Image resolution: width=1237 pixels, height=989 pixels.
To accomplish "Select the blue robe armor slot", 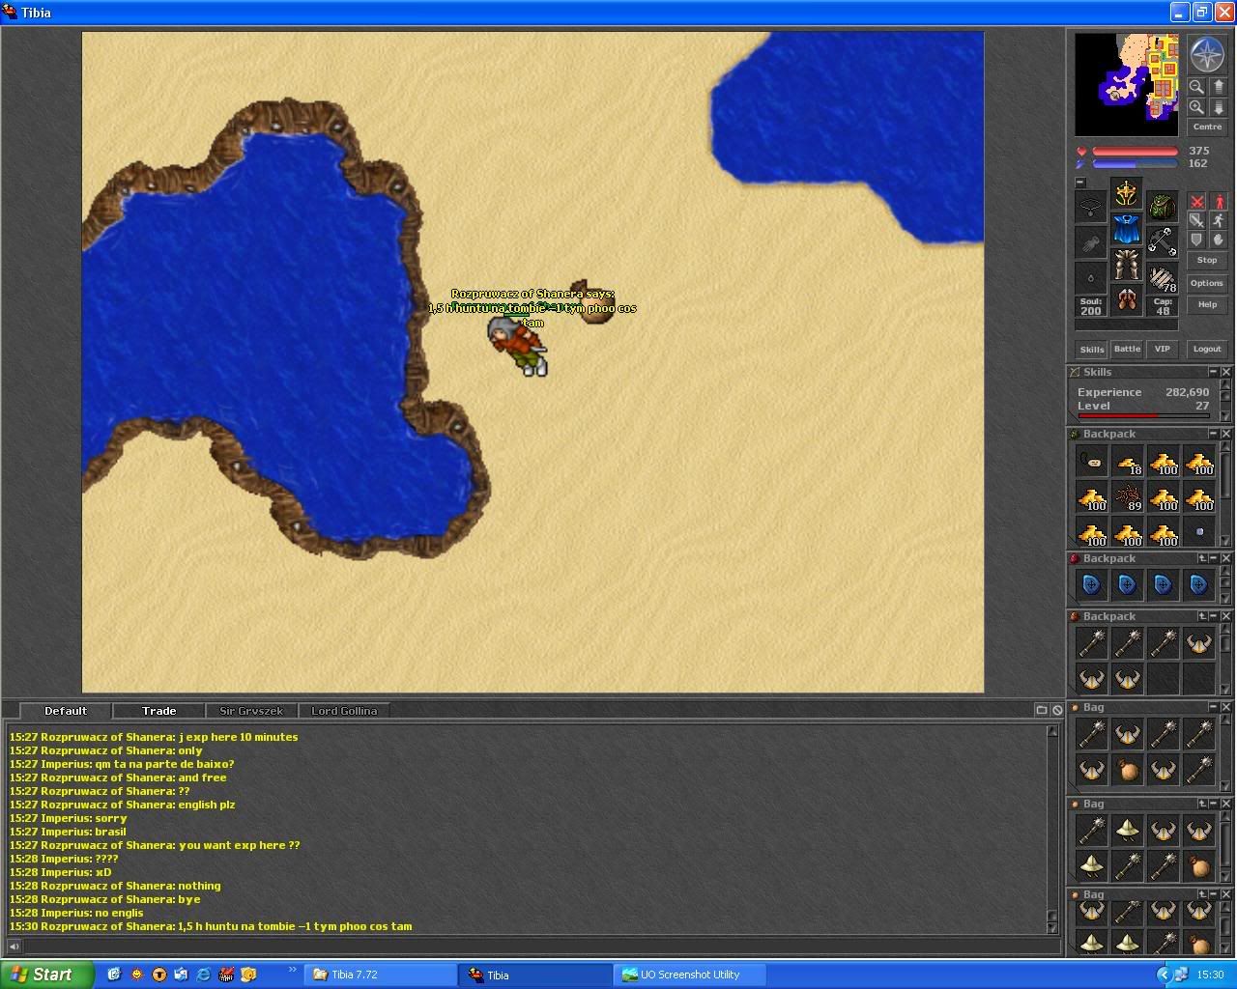I will (1127, 230).
